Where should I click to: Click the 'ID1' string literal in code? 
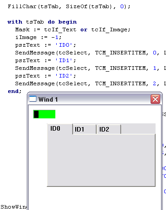[x=64, y=60]
